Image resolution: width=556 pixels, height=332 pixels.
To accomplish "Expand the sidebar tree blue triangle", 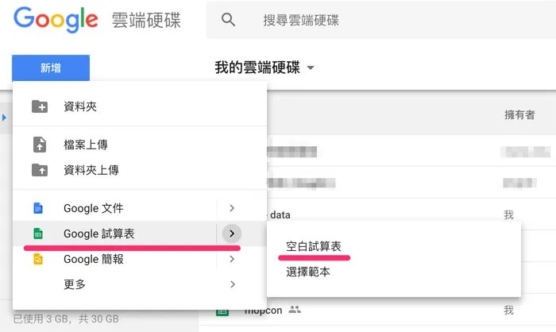I will coord(4,118).
